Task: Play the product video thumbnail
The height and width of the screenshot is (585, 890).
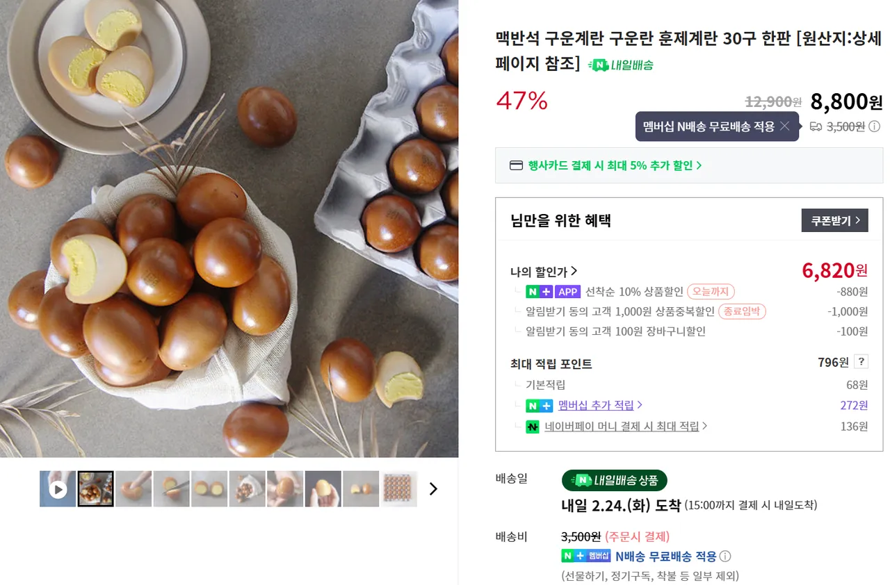Action: (x=58, y=489)
